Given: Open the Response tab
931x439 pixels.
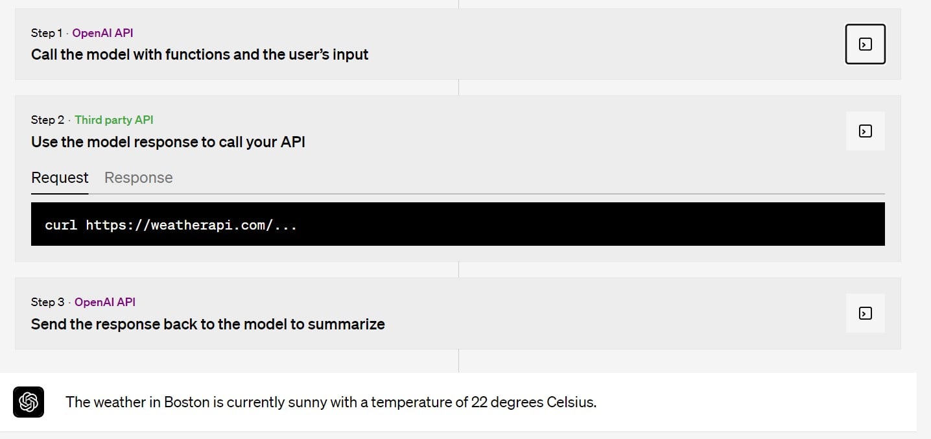Looking at the screenshot, I should pos(139,178).
